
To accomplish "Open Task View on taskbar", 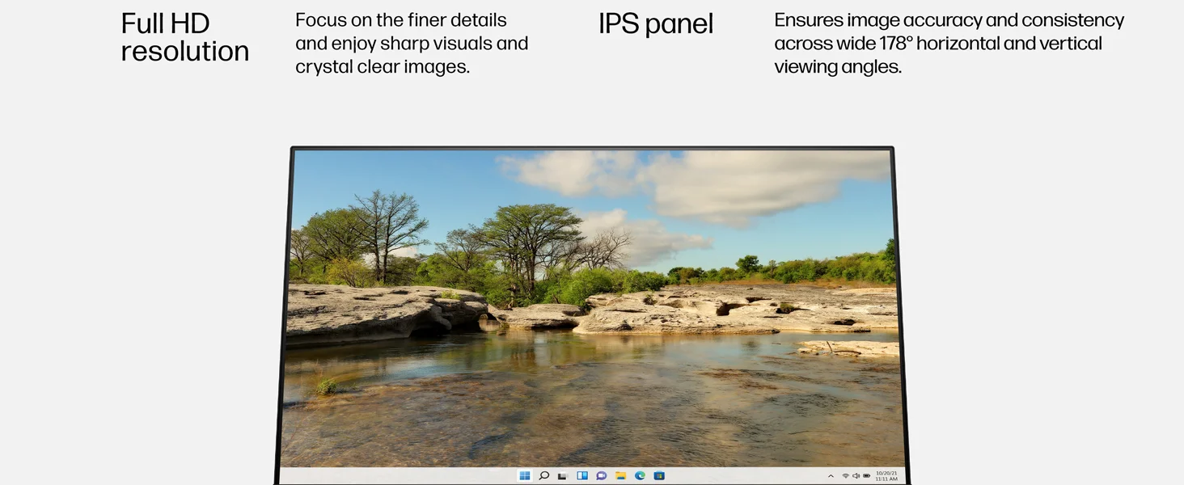I will click(563, 475).
